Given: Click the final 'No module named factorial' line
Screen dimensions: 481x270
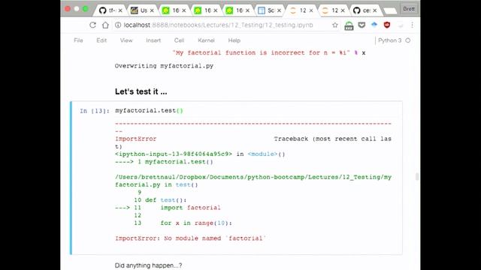Looking at the screenshot, I should tap(190, 238).
